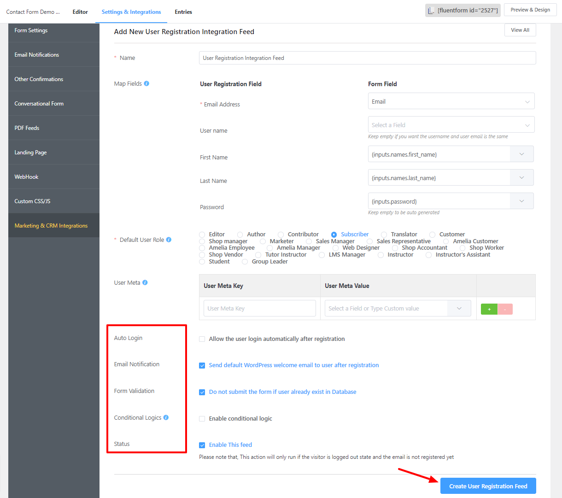
Task: Open Landing Page in sidebar
Action: coord(54,152)
